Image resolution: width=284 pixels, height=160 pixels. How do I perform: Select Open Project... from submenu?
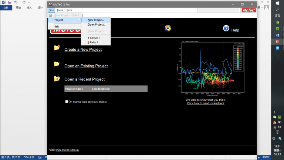96,24
